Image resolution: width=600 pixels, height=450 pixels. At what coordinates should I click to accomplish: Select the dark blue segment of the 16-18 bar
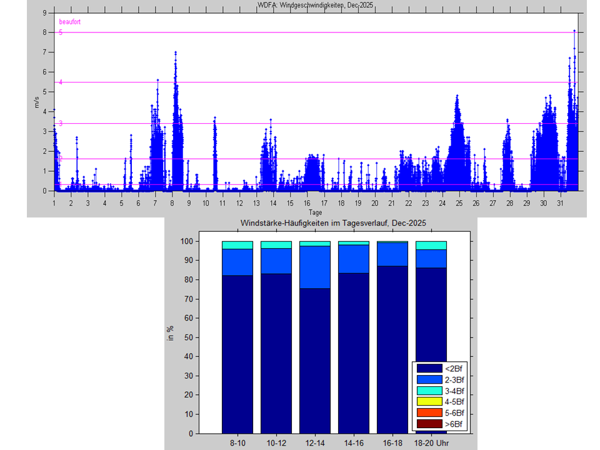[x=392, y=349]
